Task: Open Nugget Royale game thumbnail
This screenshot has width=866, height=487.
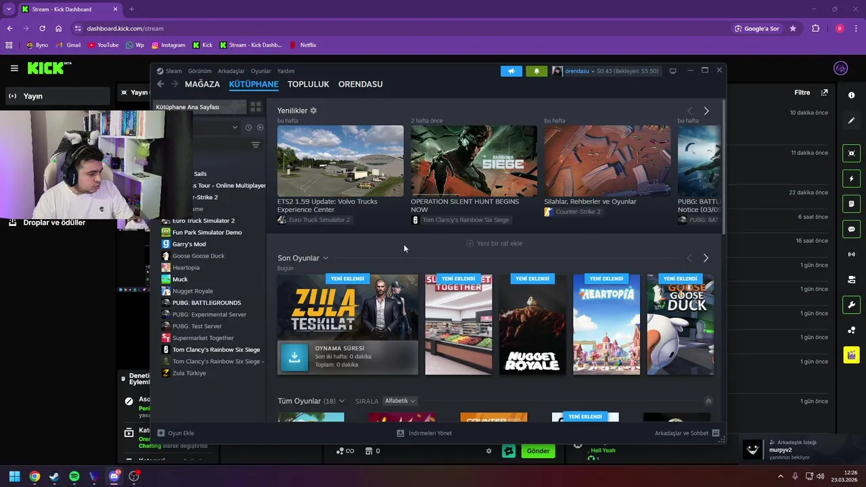Action: pos(532,324)
